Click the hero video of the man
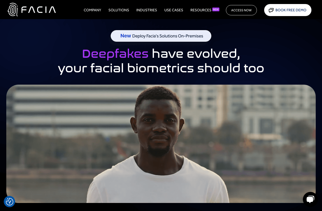Viewport: 322px width, 211px height. pos(161,144)
